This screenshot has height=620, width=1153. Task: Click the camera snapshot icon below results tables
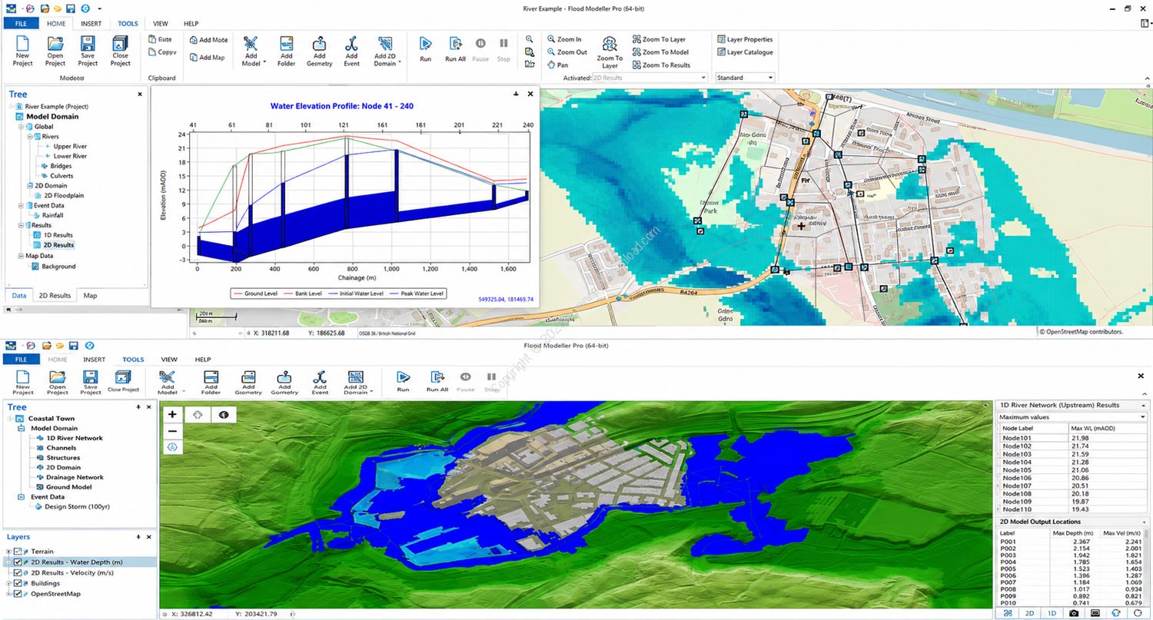pyautogui.click(x=1073, y=613)
